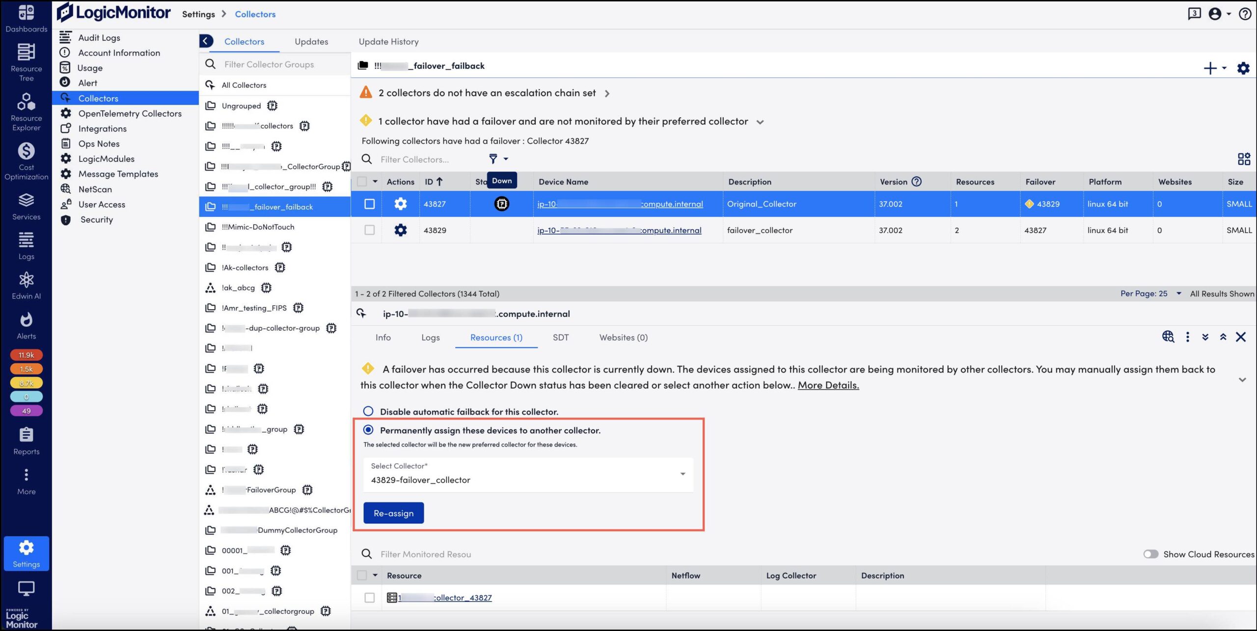
Task: Collapse the failover message chevron in details
Action: click(x=1242, y=379)
